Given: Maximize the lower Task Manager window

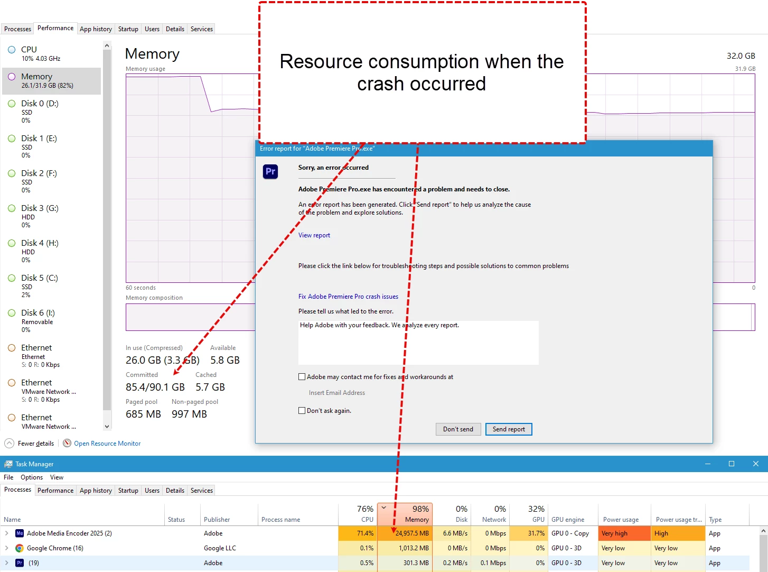Looking at the screenshot, I should point(732,464).
